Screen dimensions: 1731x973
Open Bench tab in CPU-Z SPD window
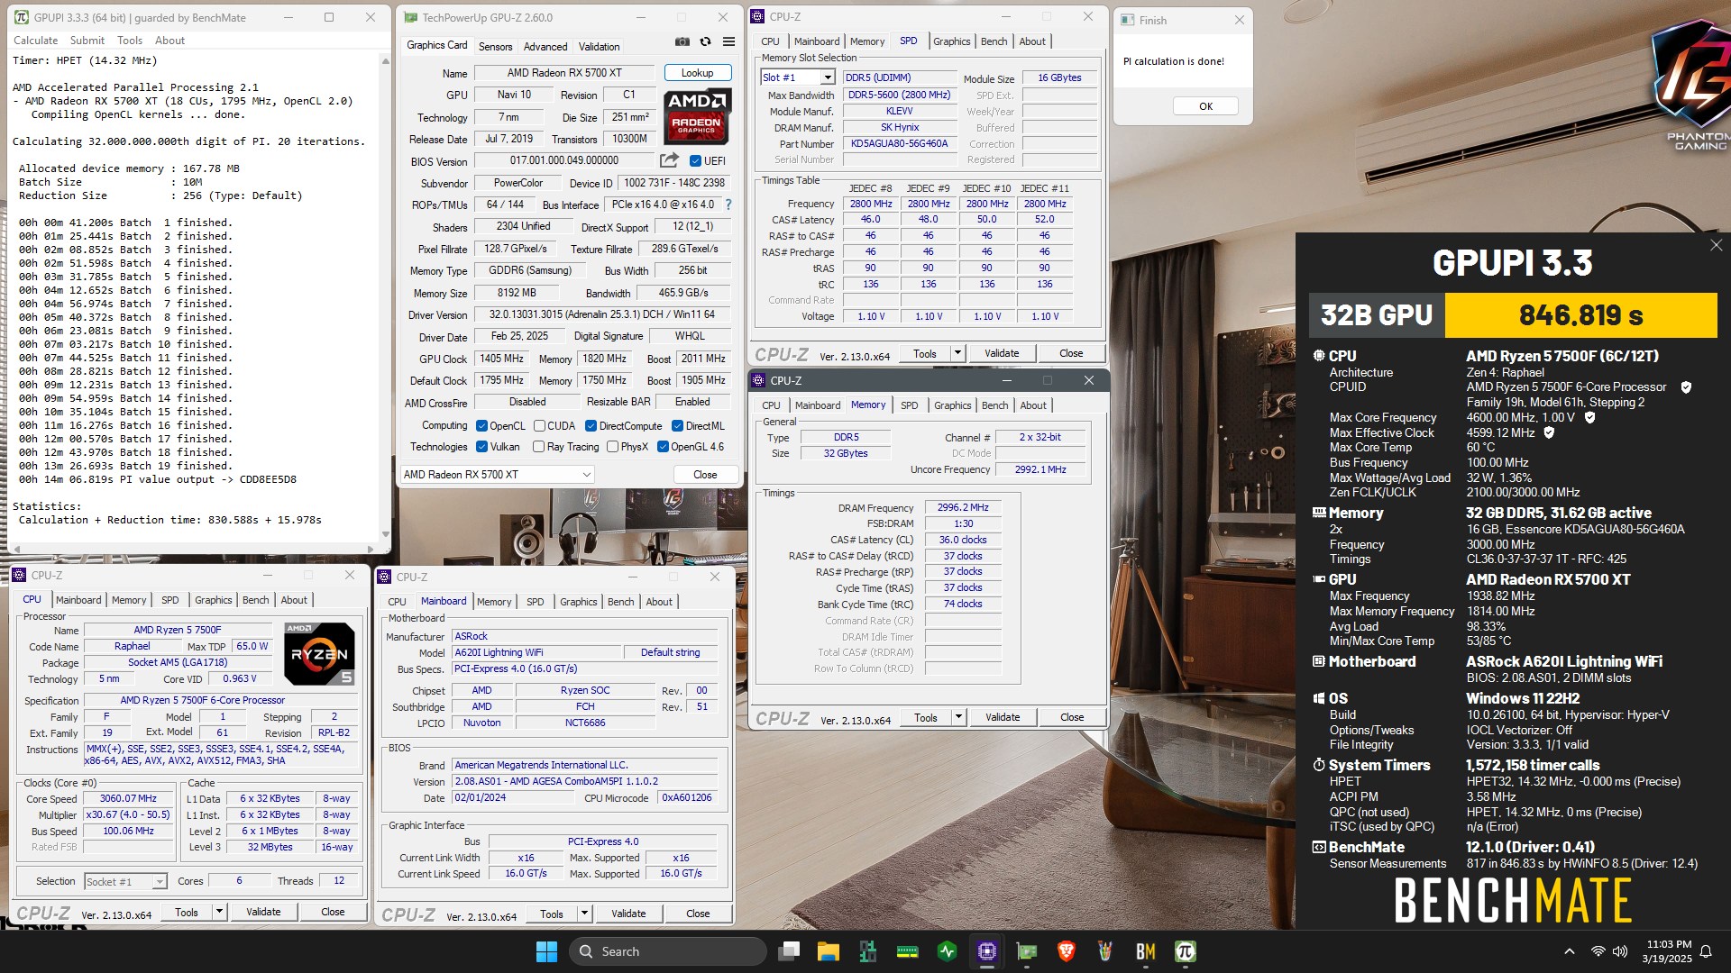(994, 41)
